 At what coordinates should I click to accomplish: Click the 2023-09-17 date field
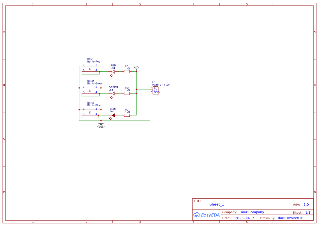point(245,218)
